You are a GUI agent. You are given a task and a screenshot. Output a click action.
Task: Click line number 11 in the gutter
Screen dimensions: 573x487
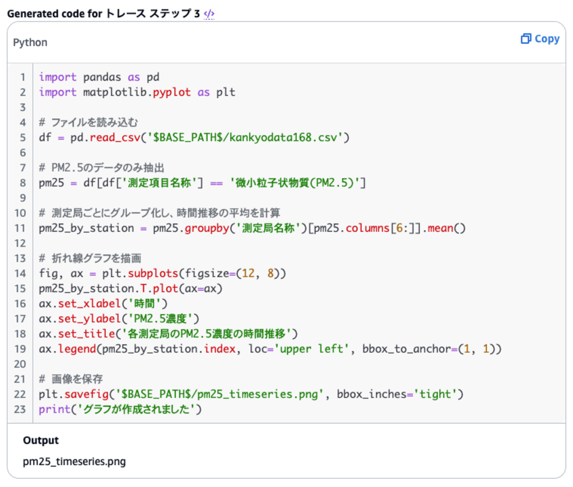(x=20, y=228)
